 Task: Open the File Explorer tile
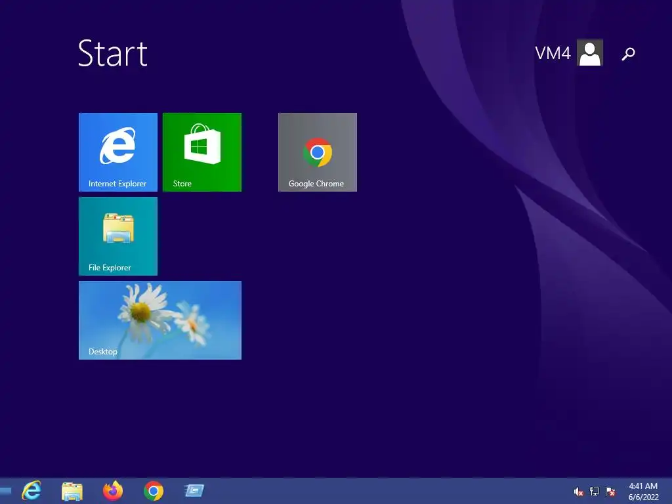click(118, 236)
